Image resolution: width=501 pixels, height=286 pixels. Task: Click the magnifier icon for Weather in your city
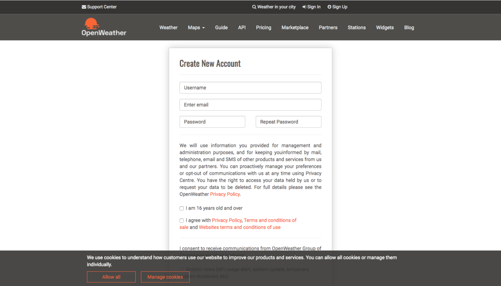[254, 7]
